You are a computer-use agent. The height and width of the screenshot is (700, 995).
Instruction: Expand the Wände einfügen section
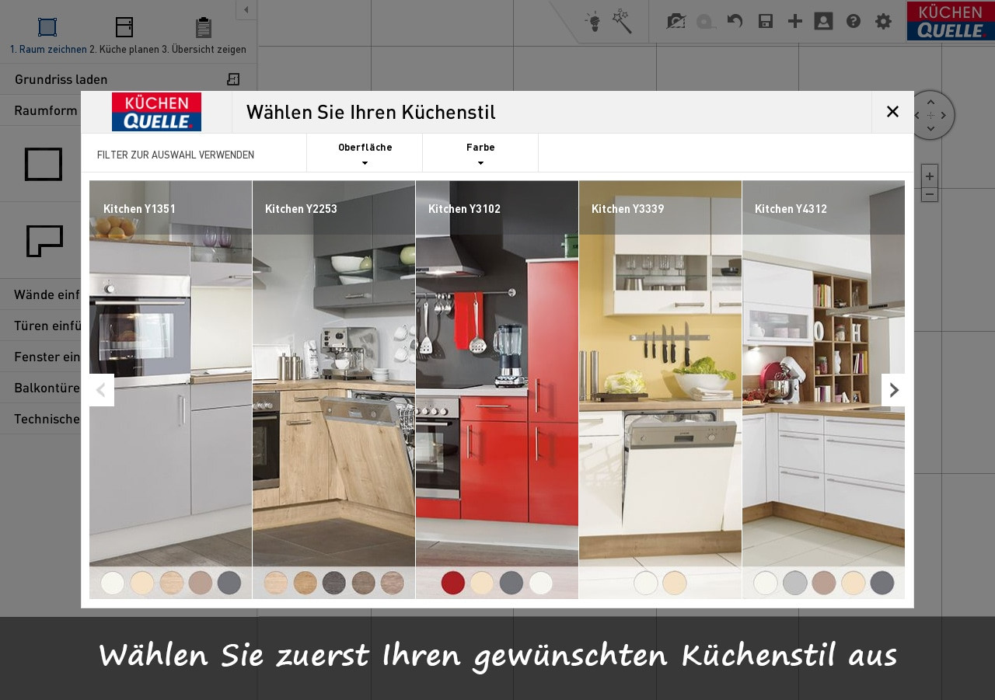[x=40, y=294]
